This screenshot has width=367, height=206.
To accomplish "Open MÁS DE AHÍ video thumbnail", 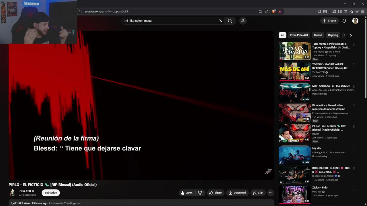I will point(295,72).
